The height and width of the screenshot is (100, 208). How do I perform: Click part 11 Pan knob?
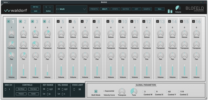click(x=135, y=55)
